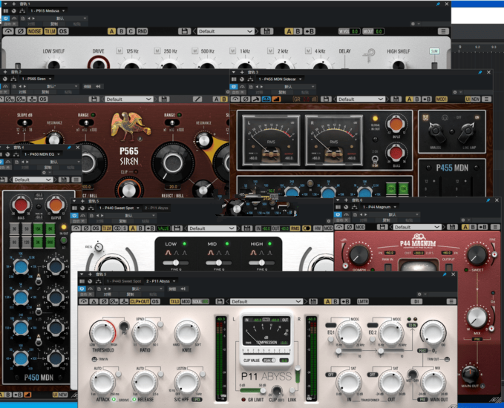Screen dimensions: 504x408
Task: Enable OS oversampling in Medusa window
Action: click(x=63, y=31)
